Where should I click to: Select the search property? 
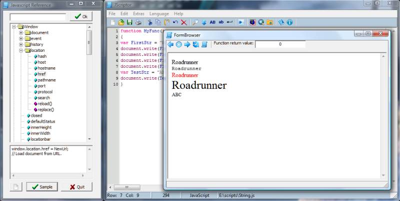[x=43, y=98]
